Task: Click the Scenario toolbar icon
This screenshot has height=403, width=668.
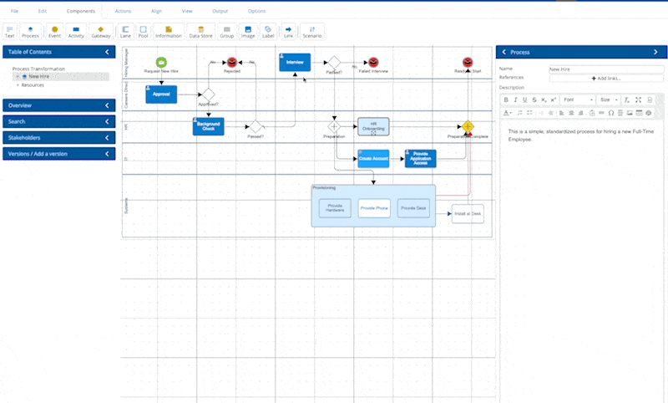Action: tap(312, 32)
